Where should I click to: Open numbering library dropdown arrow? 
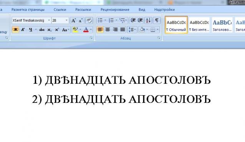[116, 20]
